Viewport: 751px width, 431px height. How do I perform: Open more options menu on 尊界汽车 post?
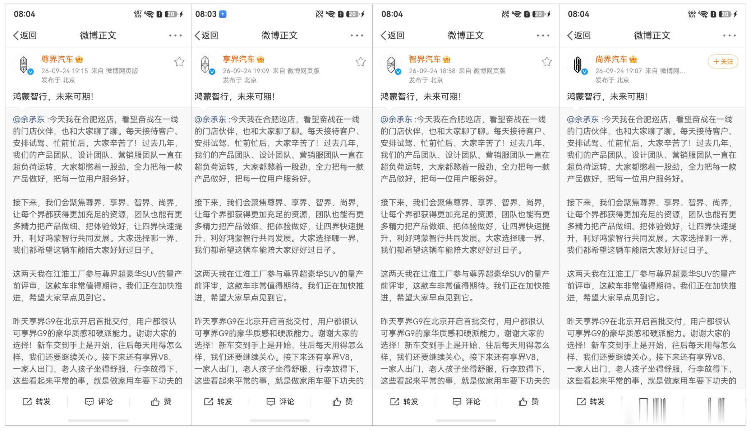click(x=175, y=35)
